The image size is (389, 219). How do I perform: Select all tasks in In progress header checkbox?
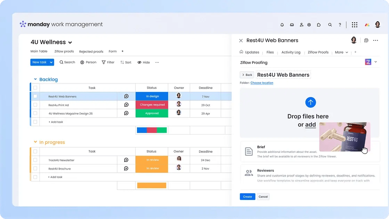pos(35,151)
